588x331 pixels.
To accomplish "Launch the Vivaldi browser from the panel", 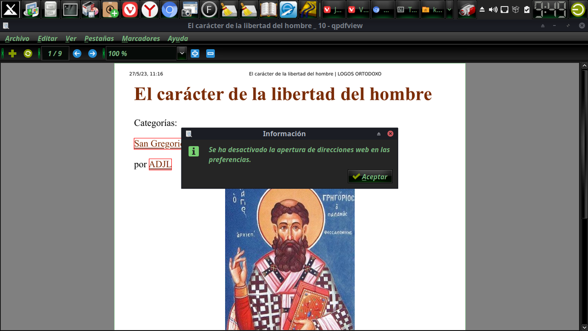I will click(130, 9).
